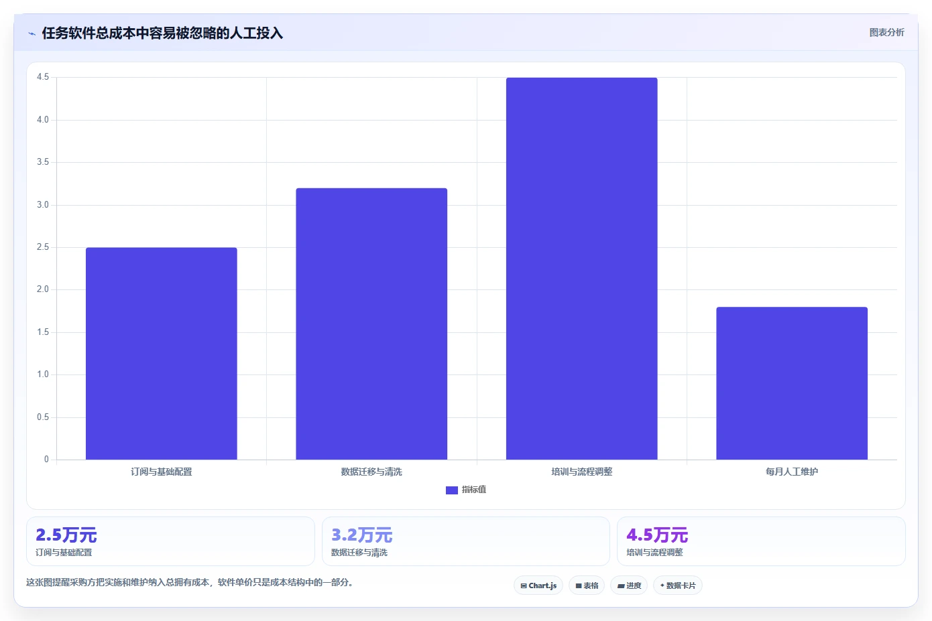
Task: Click the 0.5 y-axis tick label
Action: pos(43,417)
